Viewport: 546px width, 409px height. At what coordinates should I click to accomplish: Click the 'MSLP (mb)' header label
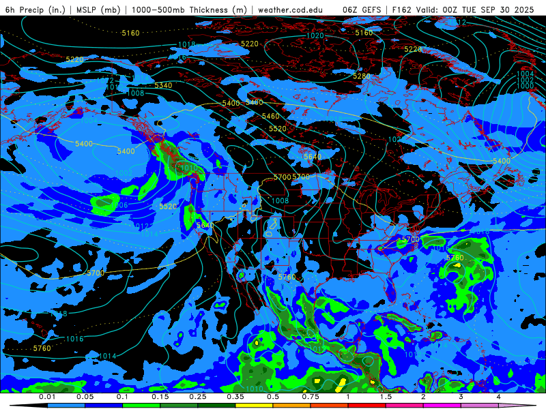click(98, 10)
